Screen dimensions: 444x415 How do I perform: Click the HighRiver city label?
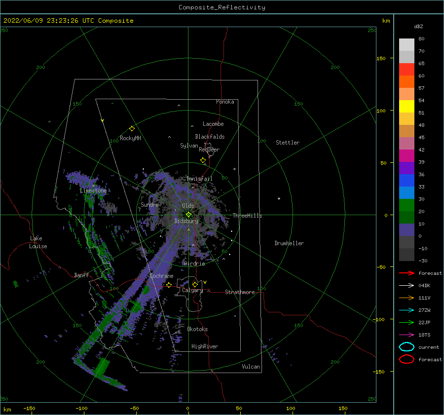pos(205,346)
